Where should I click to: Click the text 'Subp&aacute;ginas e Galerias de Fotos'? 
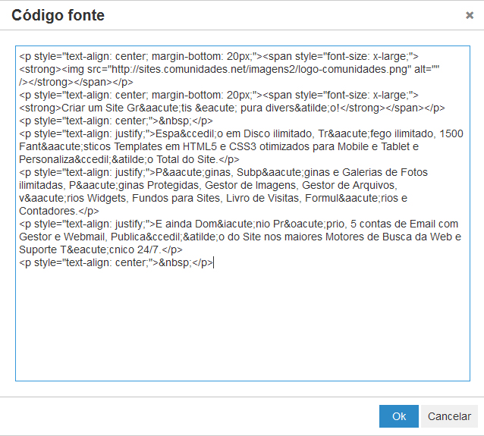(x=332, y=172)
